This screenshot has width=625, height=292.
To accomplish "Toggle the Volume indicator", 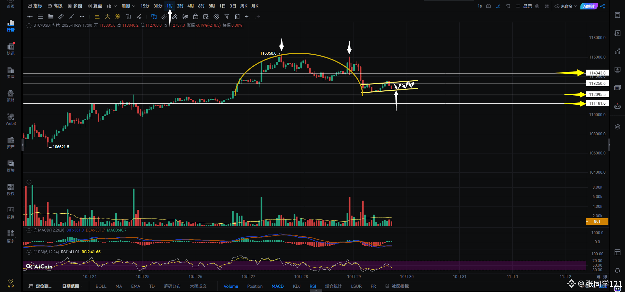I will 231,286.
